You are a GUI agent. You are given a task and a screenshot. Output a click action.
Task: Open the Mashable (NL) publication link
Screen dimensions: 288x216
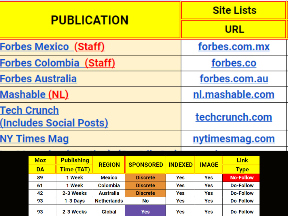coord(34,94)
